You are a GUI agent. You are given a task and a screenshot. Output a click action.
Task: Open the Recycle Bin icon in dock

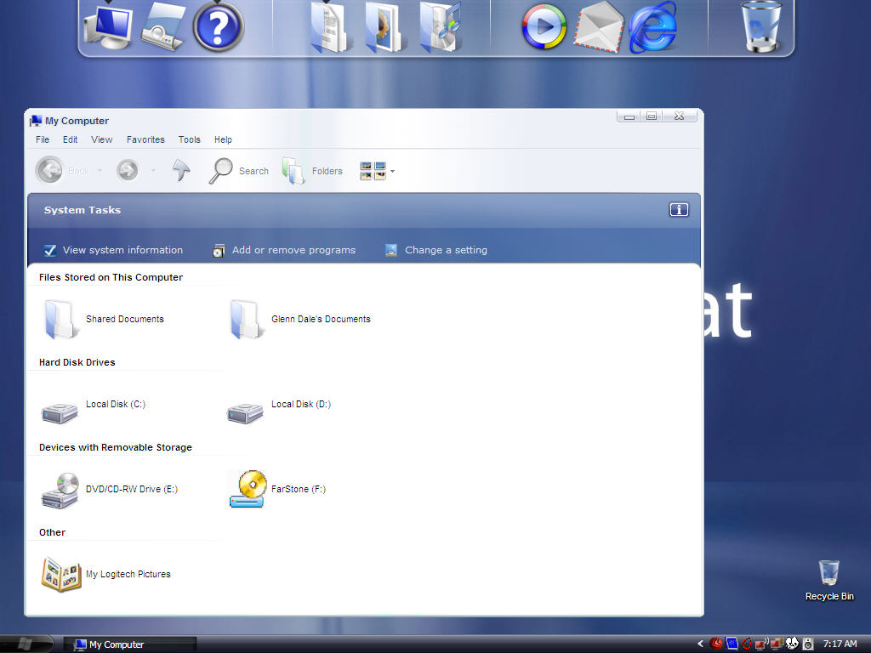761,26
